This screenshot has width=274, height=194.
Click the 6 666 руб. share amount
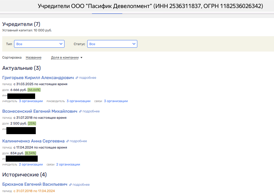click(x=19, y=90)
